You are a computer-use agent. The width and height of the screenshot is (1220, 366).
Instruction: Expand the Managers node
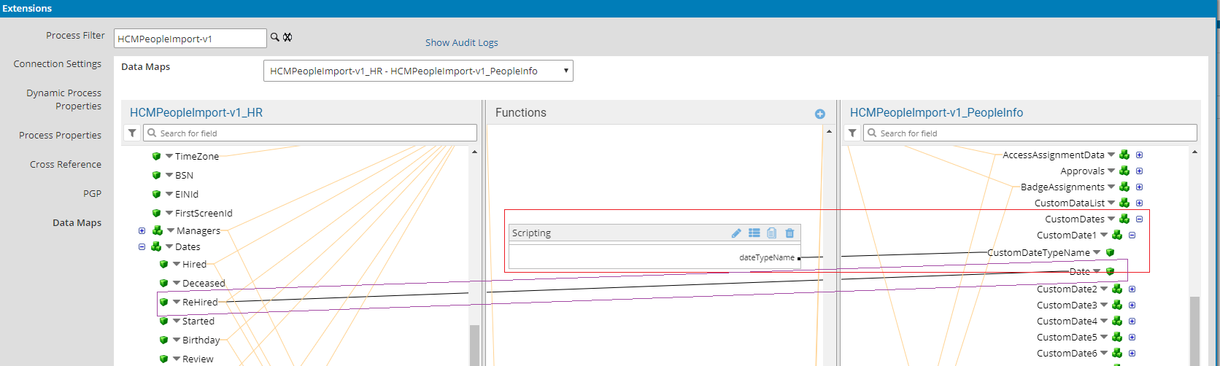click(x=142, y=230)
